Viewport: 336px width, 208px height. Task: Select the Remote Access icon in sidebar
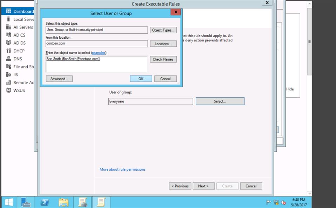(8, 83)
